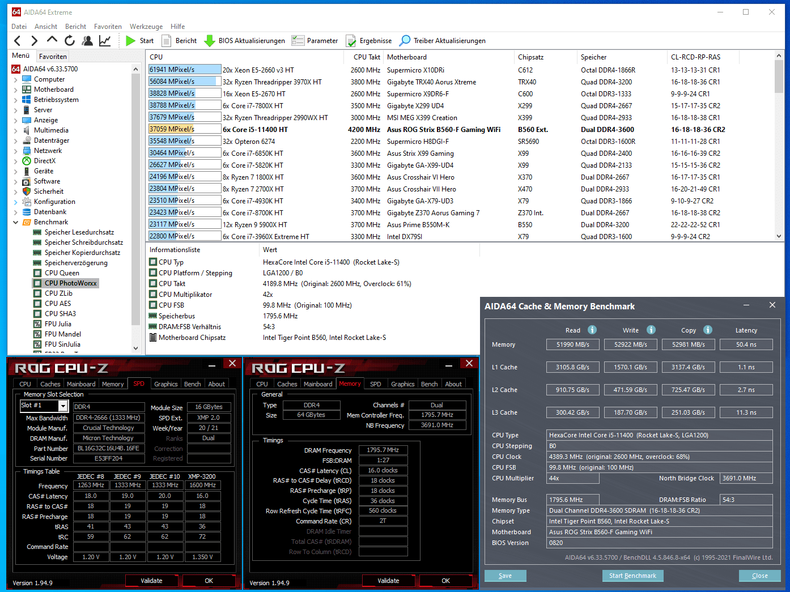
Task: Open the user/favorites person icon
Action: pyautogui.click(x=87, y=41)
